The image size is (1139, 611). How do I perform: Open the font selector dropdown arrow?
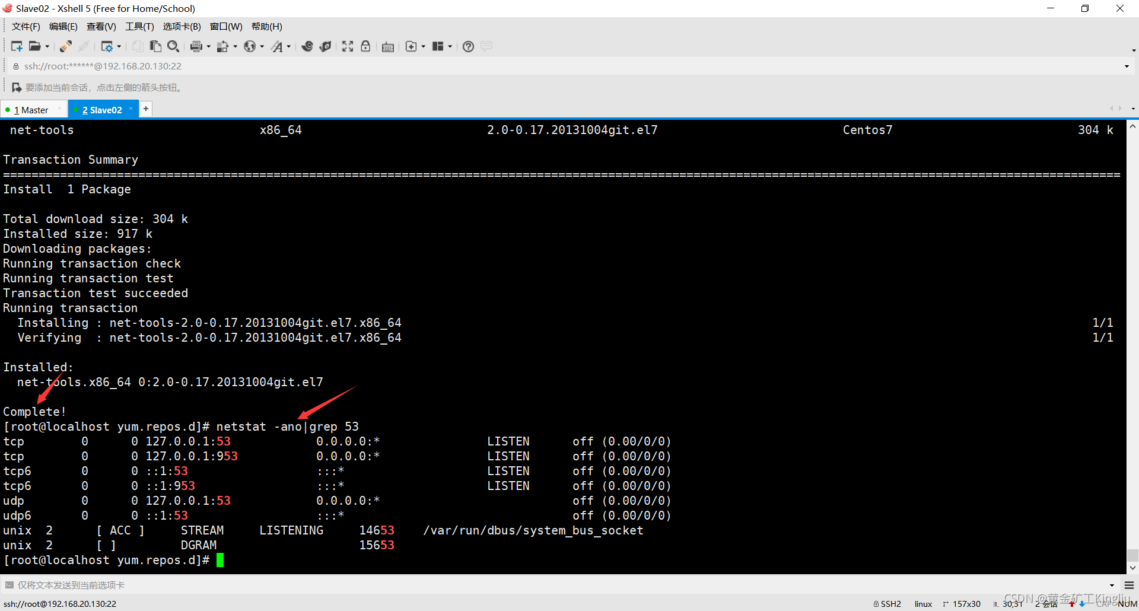pyautogui.click(x=288, y=46)
